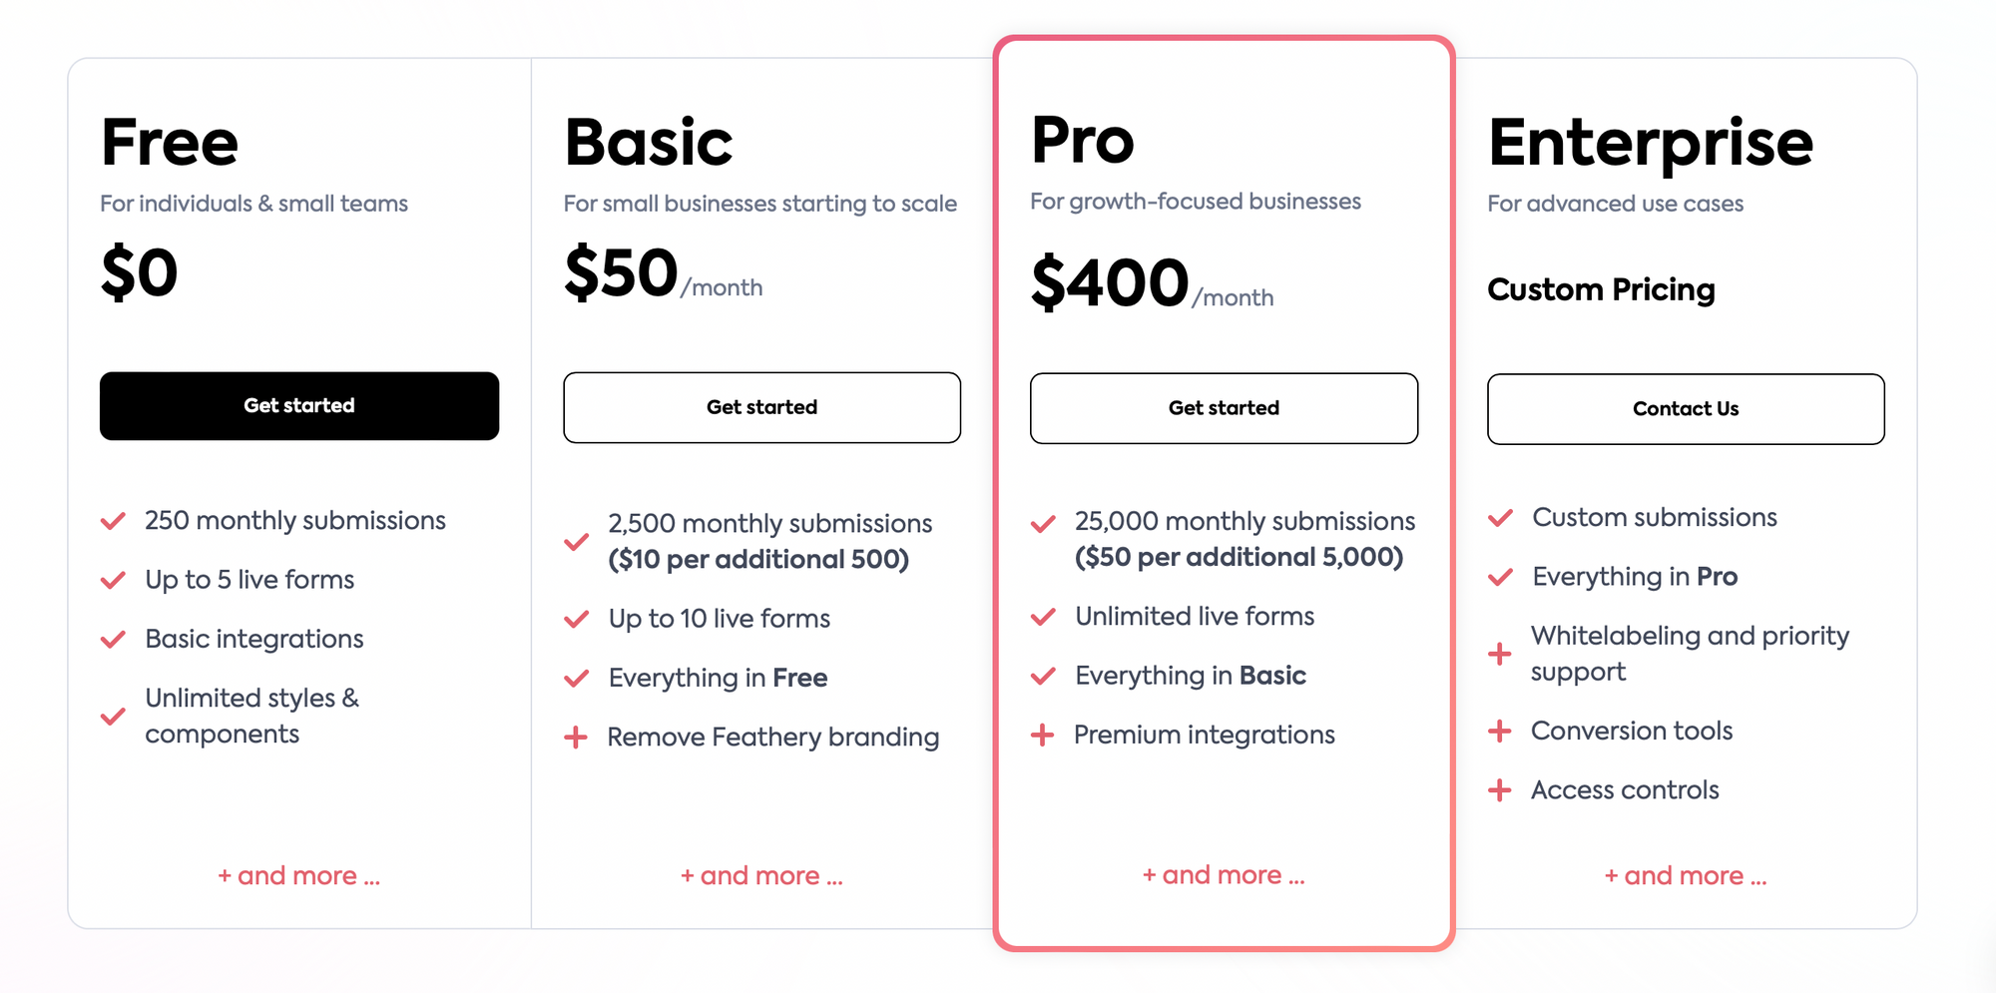
Task: Click plus icon beside Whitelabeling and priority support
Action: coord(1499,654)
